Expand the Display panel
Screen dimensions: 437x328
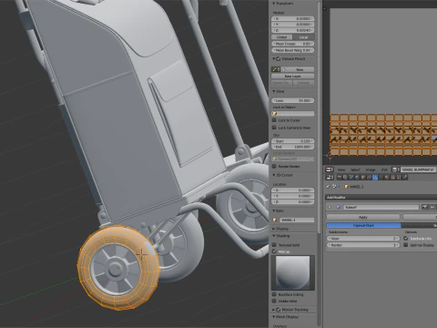(274, 229)
